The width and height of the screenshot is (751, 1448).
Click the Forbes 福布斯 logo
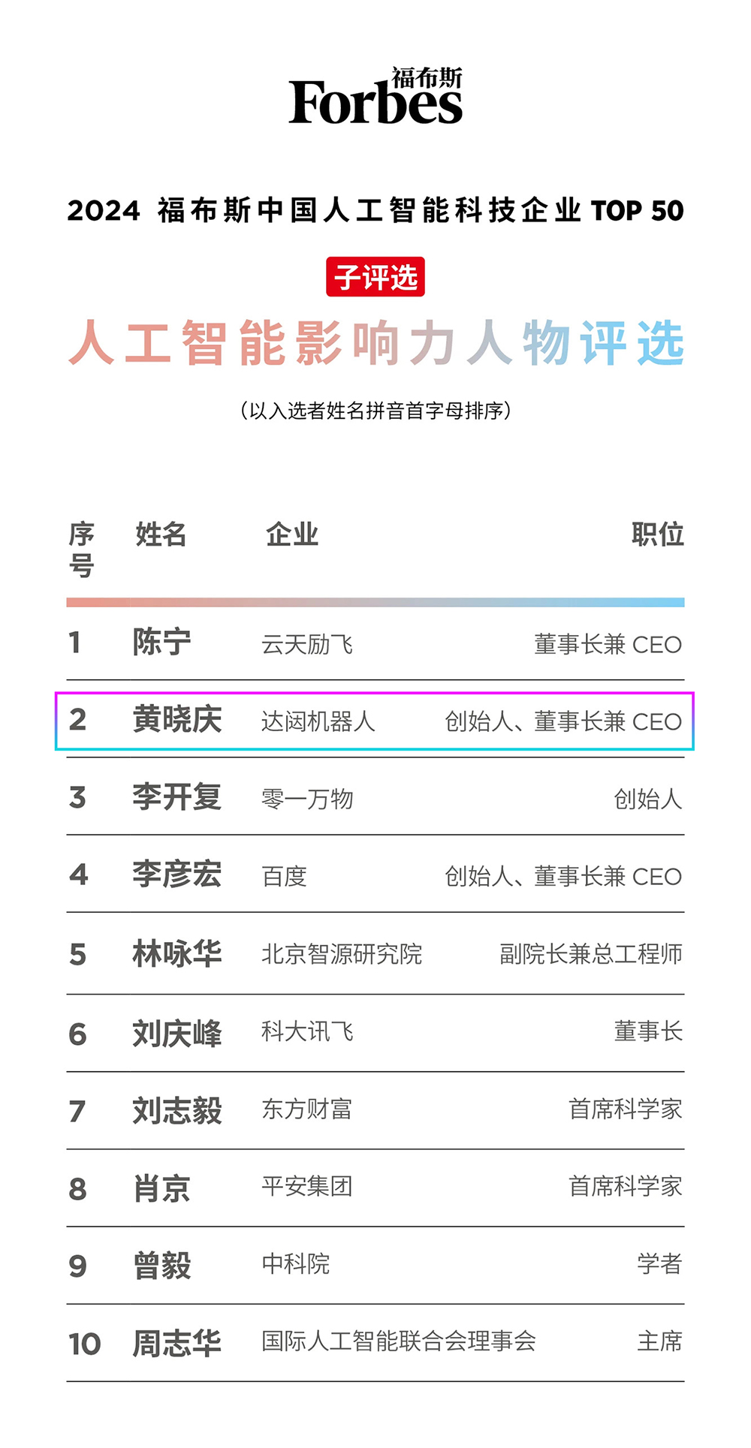375,96
